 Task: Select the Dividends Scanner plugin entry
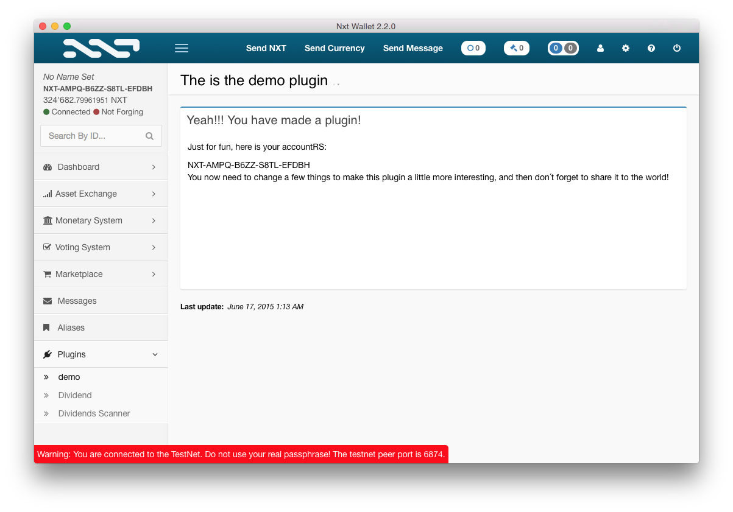[x=101, y=413]
